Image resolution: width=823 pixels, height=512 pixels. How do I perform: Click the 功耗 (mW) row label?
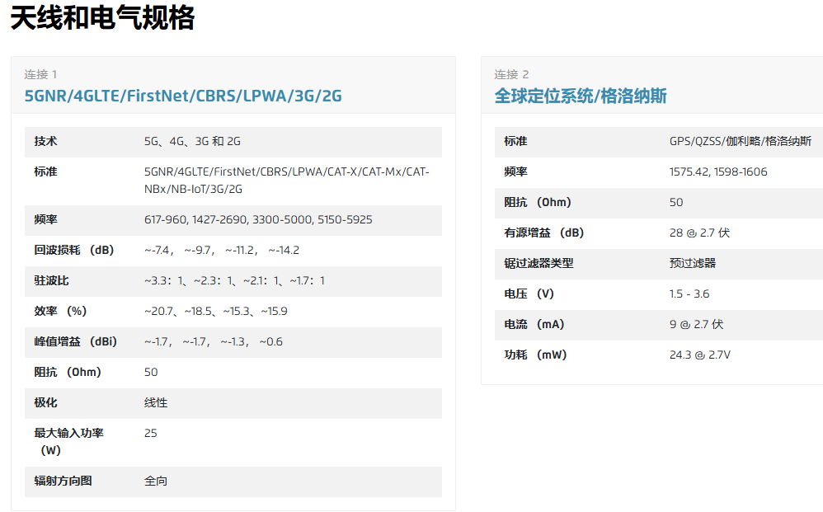point(535,355)
